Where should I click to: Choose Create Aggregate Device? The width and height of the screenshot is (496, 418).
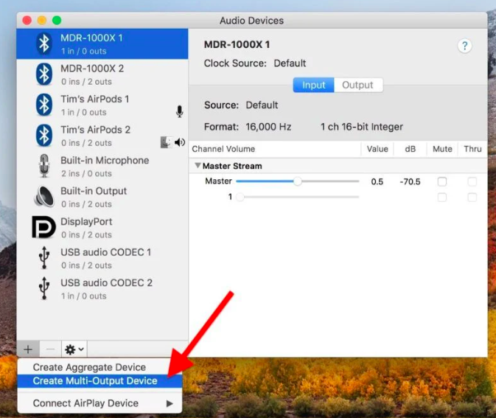pos(99,367)
